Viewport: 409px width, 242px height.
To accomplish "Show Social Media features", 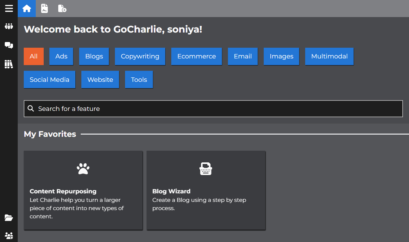I will [49, 80].
